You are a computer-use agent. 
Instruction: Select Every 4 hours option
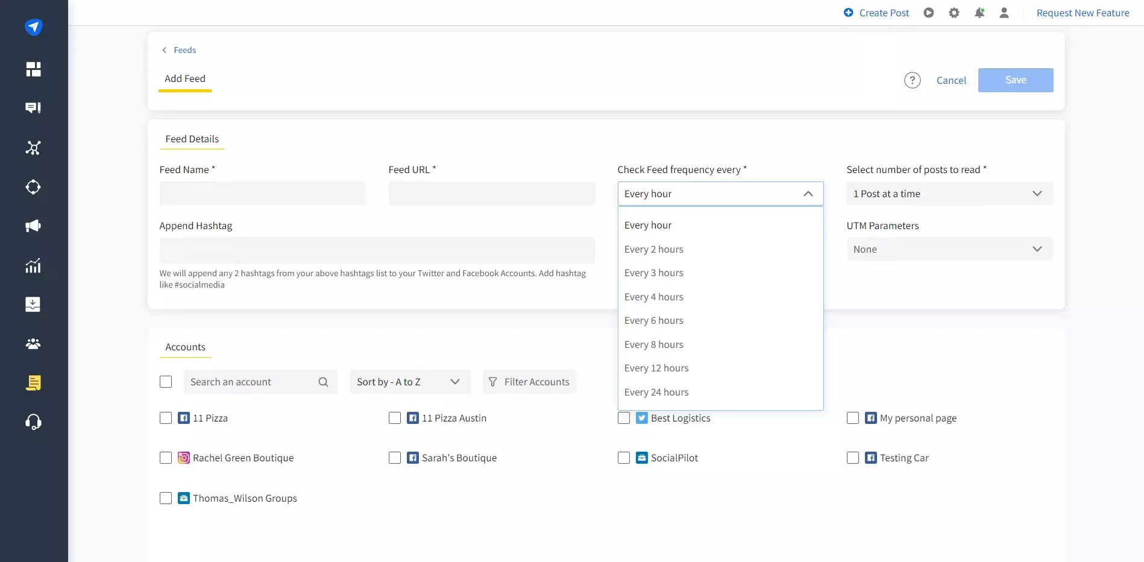720,297
